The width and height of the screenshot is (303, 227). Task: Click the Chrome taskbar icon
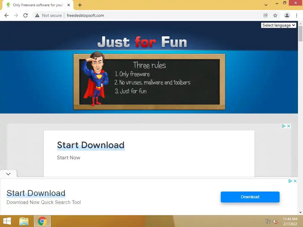[42, 221]
